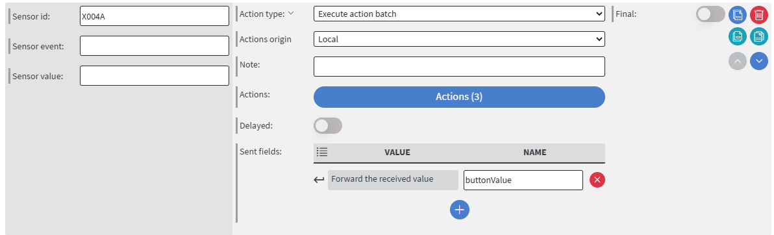The height and width of the screenshot is (235, 774).
Task: Click the Sensor event label
Action: pyautogui.click(x=38, y=46)
